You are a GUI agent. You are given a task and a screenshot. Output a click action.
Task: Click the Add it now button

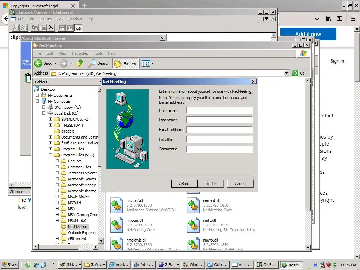[308, 34]
